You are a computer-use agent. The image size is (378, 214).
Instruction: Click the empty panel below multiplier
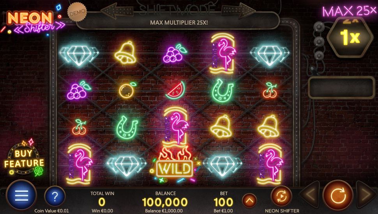pyautogui.click(x=342, y=88)
